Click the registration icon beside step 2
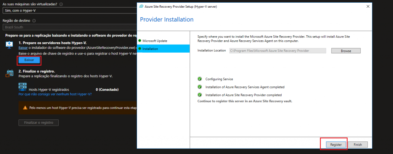Image resolution: width=393 pixels, height=154 pixels. pos(10,73)
